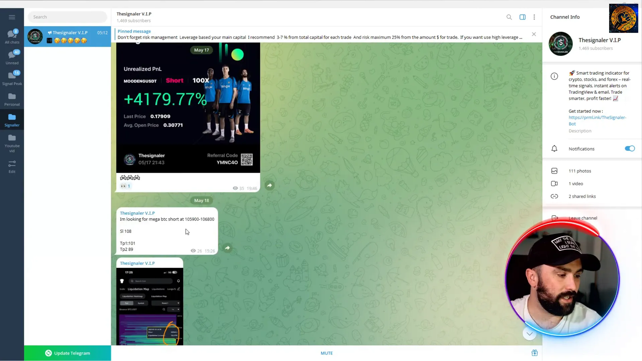Open the Edit folders option
Image resolution: width=642 pixels, height=361 pixels.
[x=12, y=166]
